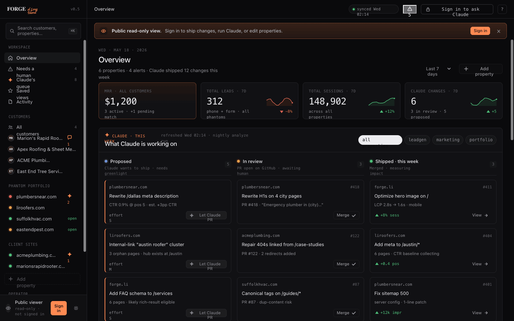Select All customers in the sidebar

click(x=42, y=127)
